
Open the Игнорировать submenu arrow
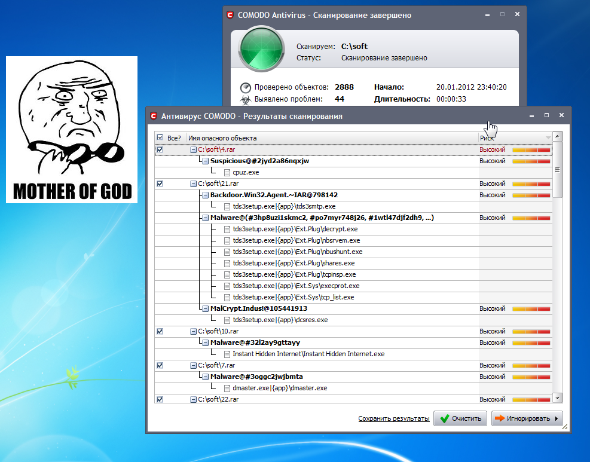[557, 418]
